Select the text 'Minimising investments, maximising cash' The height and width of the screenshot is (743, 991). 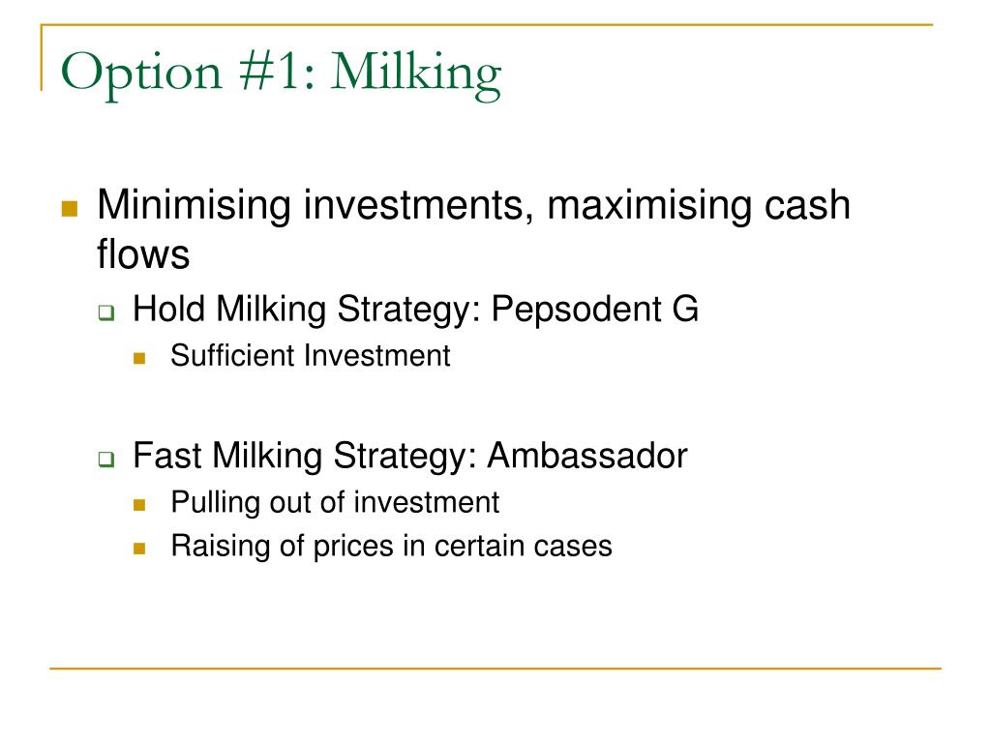pos(473,205)
